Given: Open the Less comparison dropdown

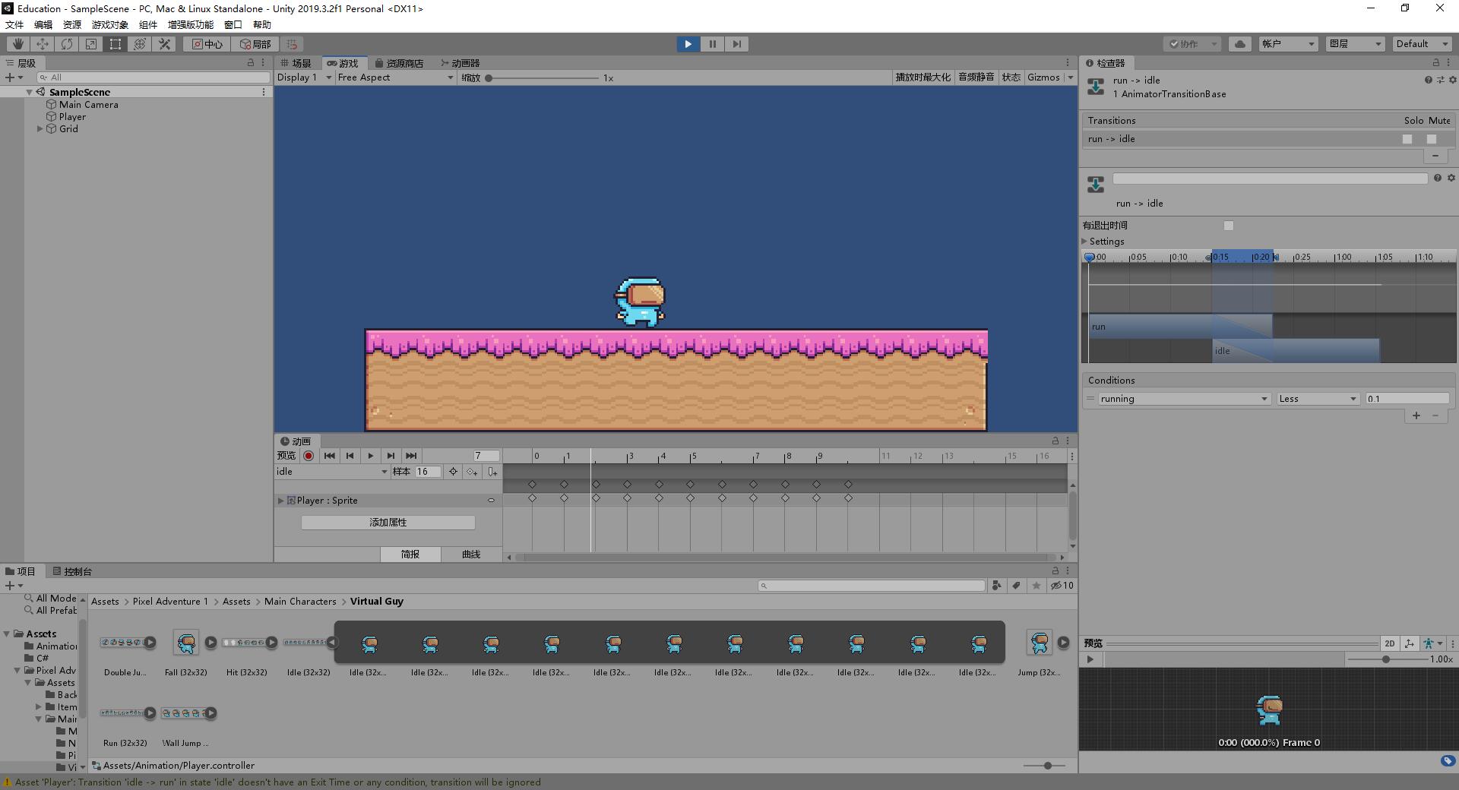Looking at the screenshot, I should [1318, 399].
